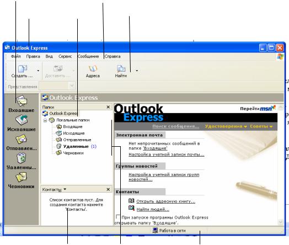
Task: Open the 'Правка' menu
Action: (x=33, y=56)
